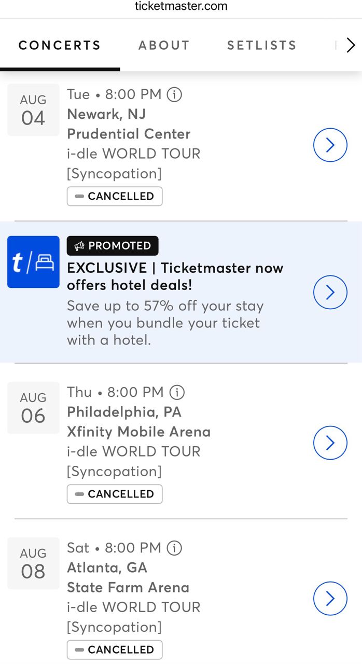Switch to the ABOUT tab
The image size is (362, 664).
tap(164, 46)
